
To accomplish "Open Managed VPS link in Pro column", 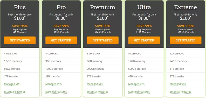I will click(53, 84).
